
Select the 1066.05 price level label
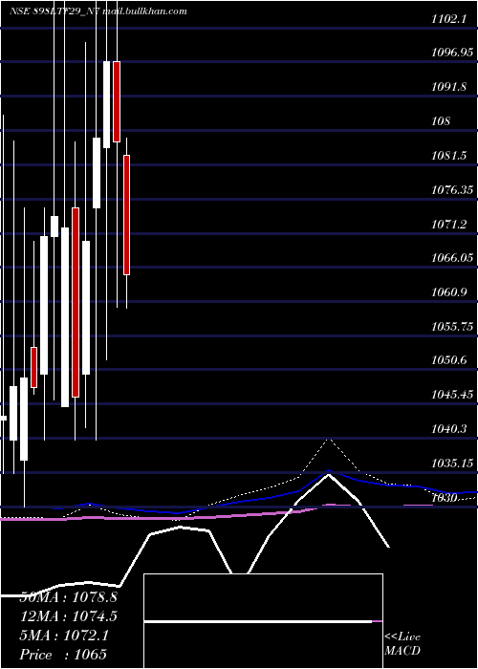(452, 258)
